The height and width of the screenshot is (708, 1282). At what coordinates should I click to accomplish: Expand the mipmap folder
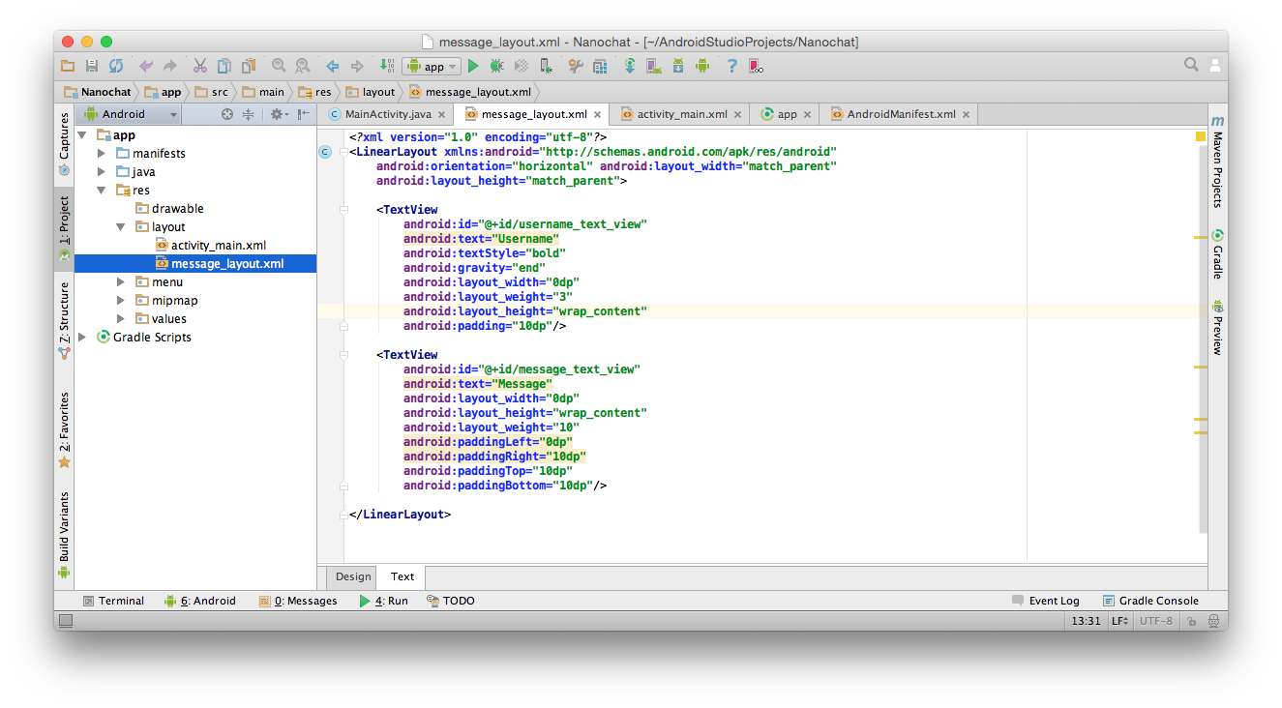[121, 301]
